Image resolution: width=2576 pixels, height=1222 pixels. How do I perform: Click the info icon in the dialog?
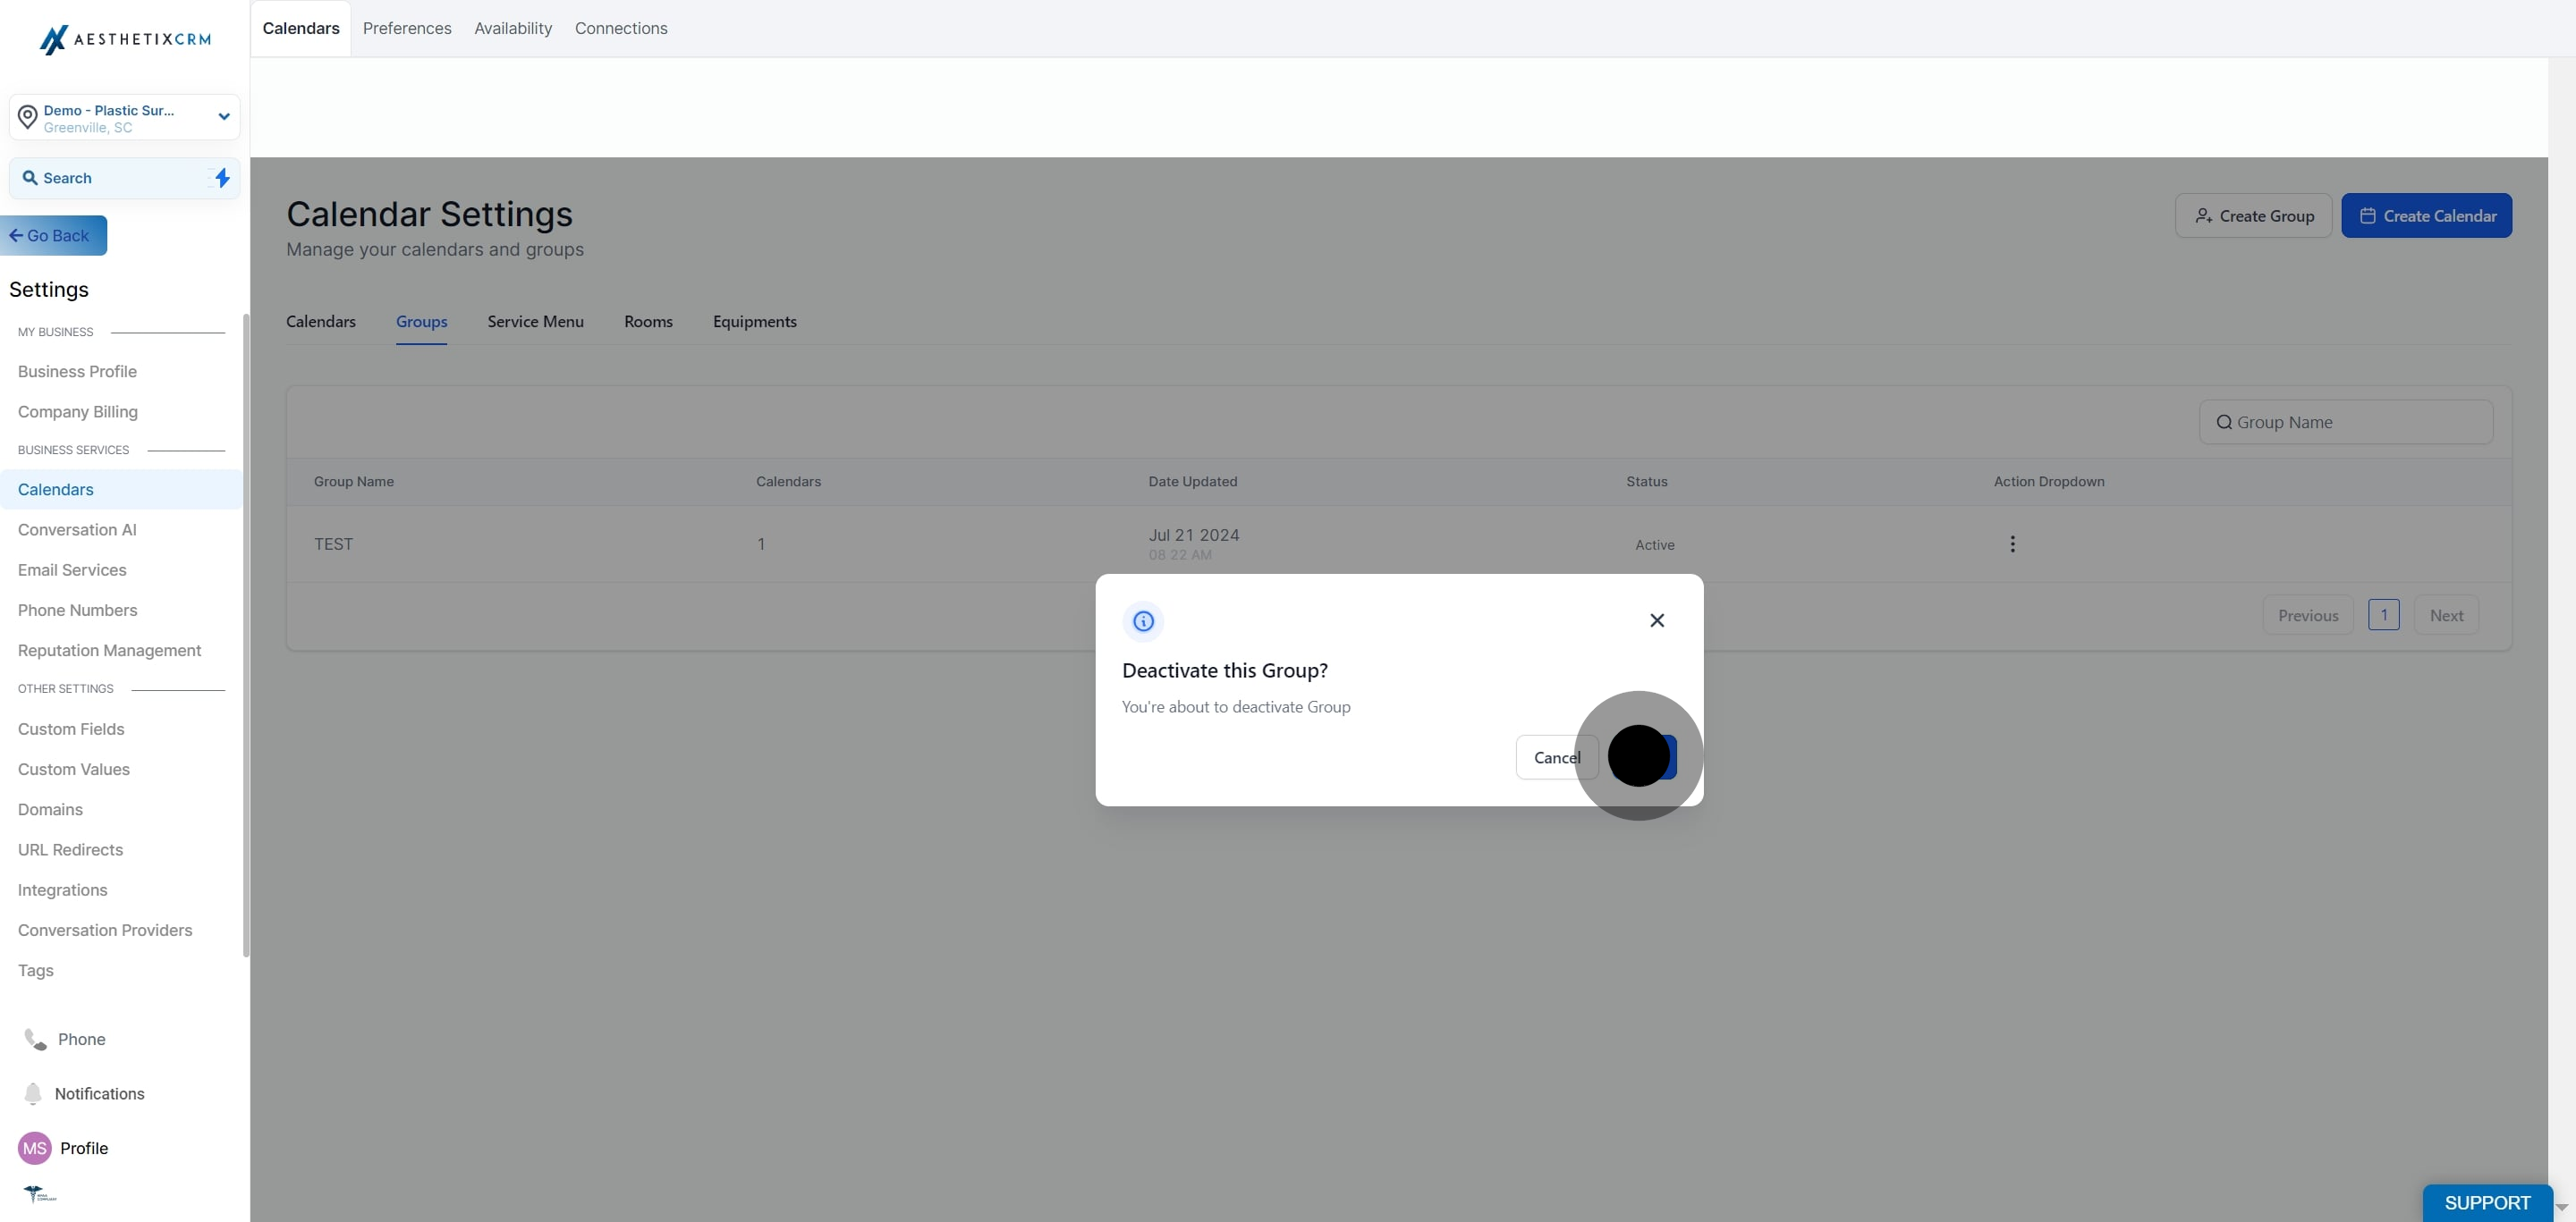coord(1144,620)
